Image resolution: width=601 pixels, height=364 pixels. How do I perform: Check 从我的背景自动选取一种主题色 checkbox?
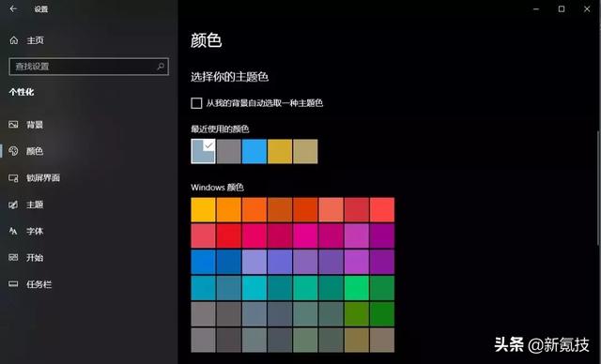point(196,103)
